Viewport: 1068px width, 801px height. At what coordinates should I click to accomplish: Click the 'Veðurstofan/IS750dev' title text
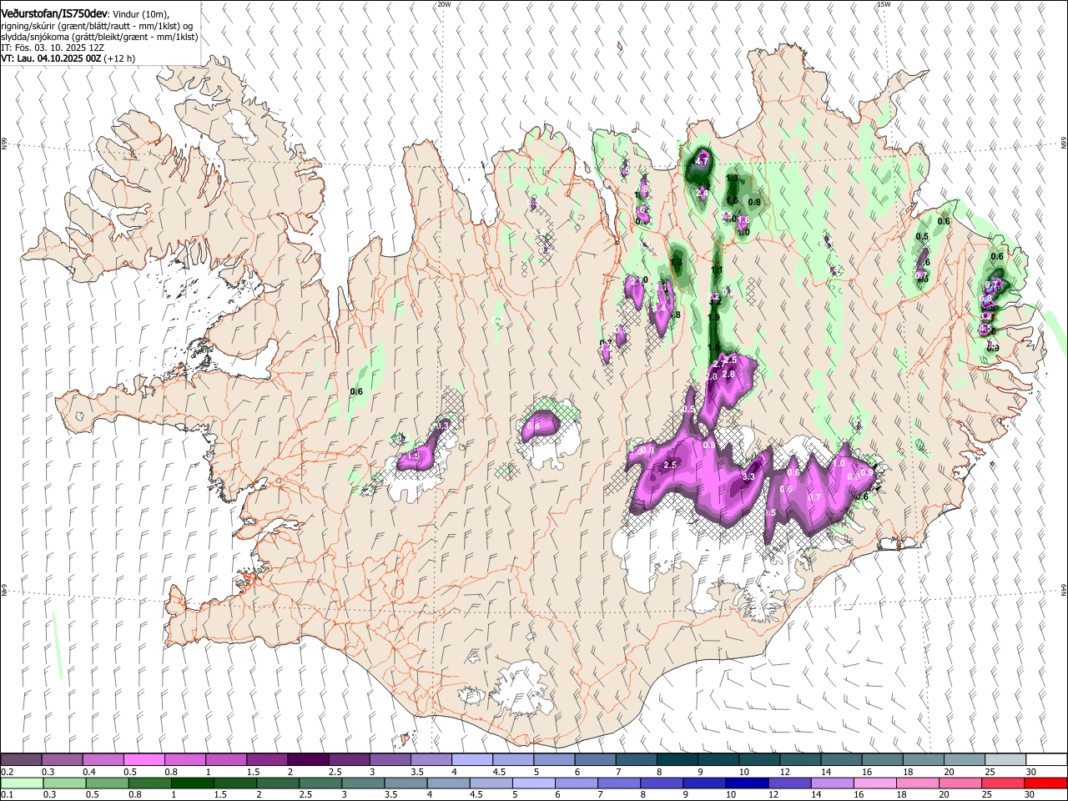point(53,13)
